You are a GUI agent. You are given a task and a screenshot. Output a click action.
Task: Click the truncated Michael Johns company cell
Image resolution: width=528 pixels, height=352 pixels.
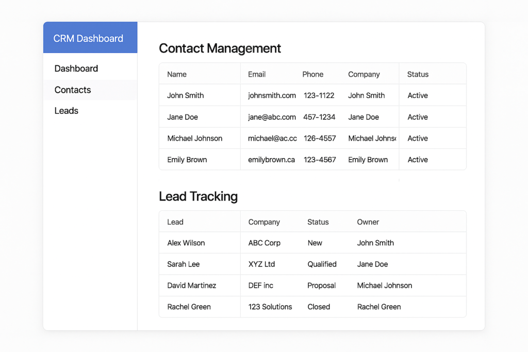[372, 138]
